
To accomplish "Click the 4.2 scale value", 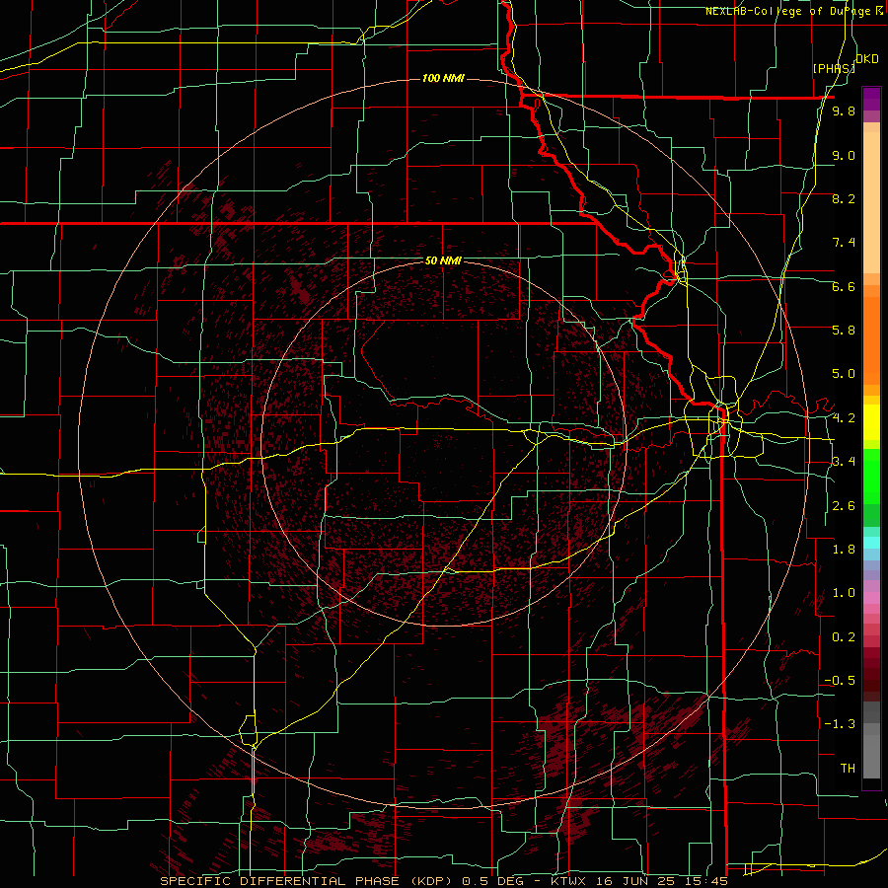I will (x=844, y=418).
